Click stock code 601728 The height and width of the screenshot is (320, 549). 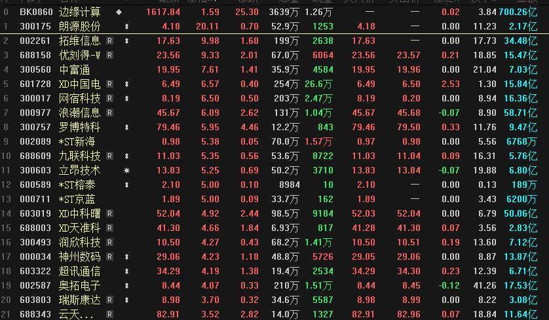tap(35, 84)
